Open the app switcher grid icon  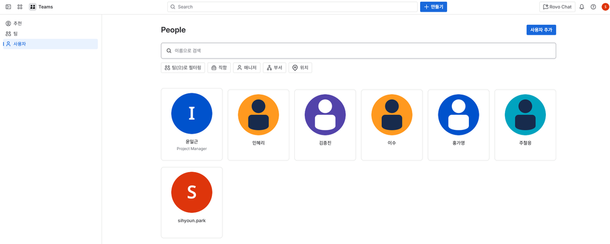click(20, 7)
